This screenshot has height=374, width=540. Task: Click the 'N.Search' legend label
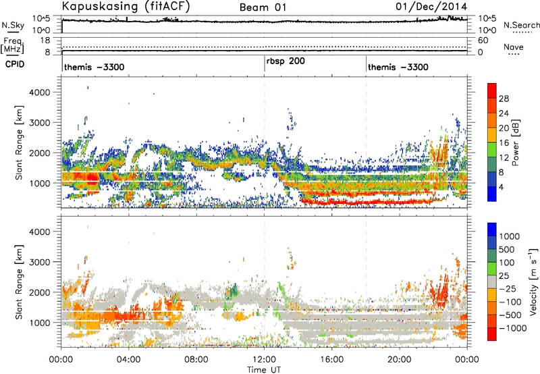(x=521, y=25)
